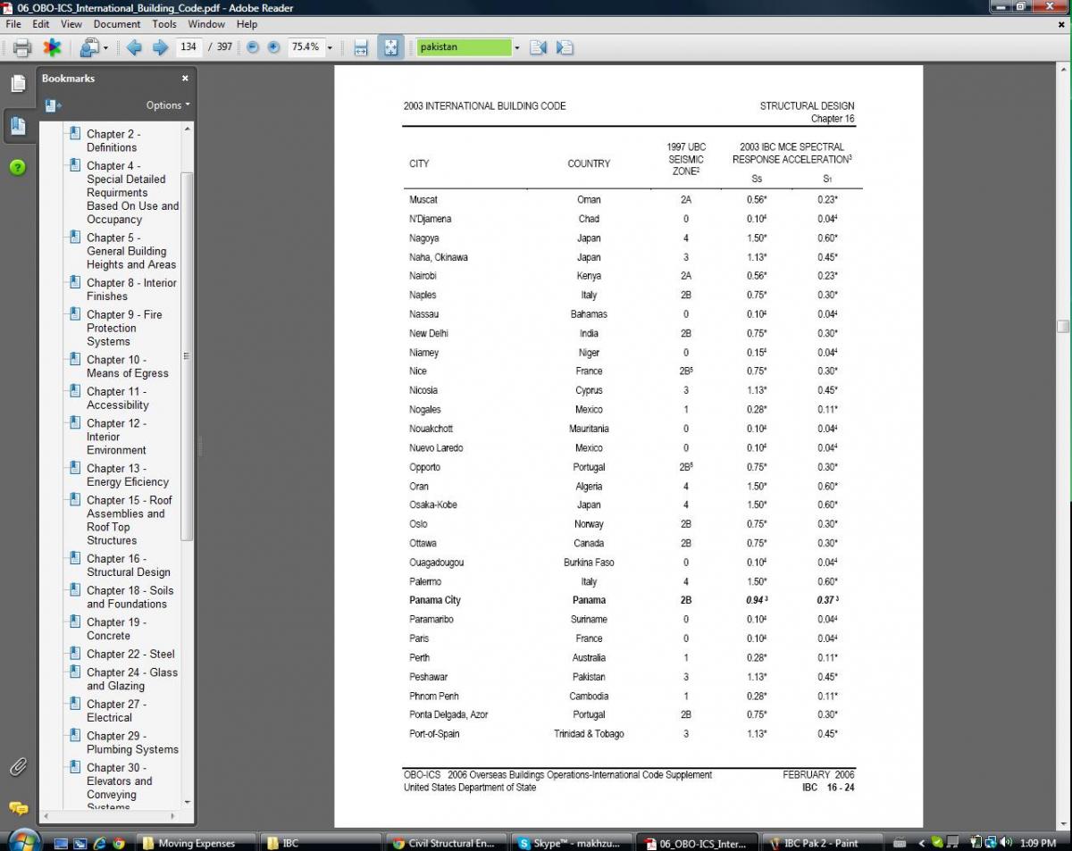The image size is (1072, 851).
Task: Click the page number input field
Action: click(188, 47)
